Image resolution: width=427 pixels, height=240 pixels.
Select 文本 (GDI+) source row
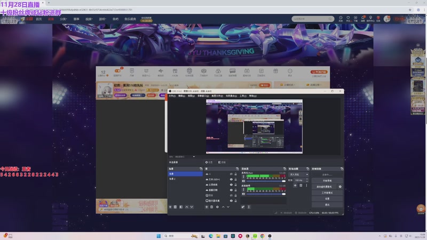pyautogui.click(x=220, y=180)
